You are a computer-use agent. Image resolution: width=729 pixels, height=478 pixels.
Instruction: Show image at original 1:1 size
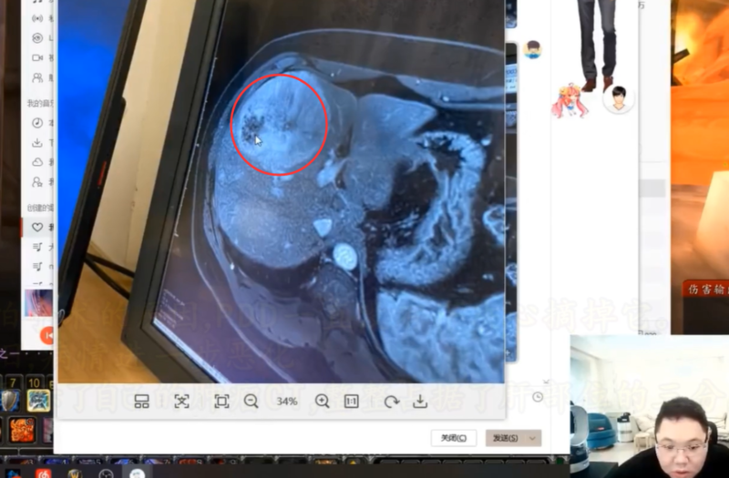(352, 402)
